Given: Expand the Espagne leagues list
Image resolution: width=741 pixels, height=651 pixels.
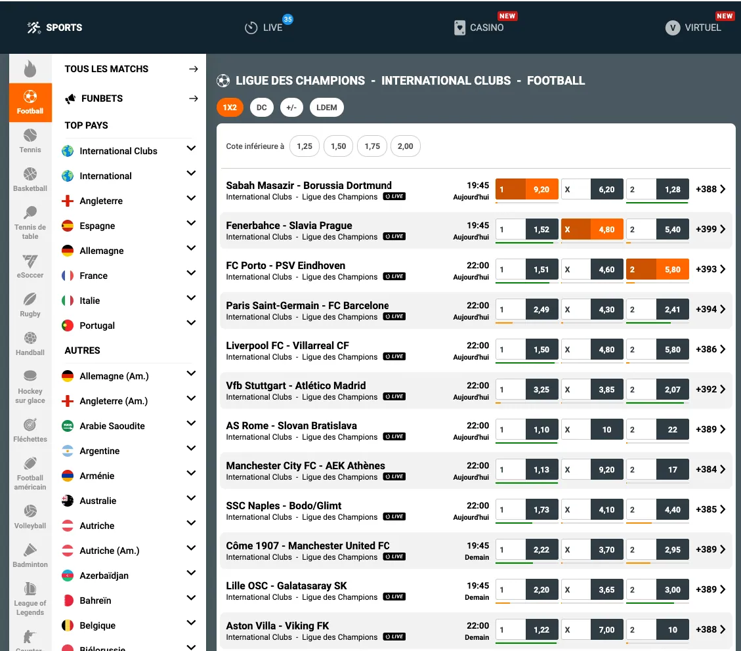Looking at the screenshot, I should (191, 223).
